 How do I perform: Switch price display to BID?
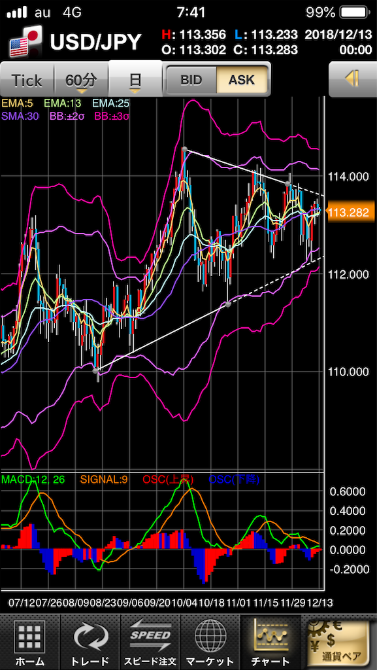pyautogui.click(x=191, y=80)
